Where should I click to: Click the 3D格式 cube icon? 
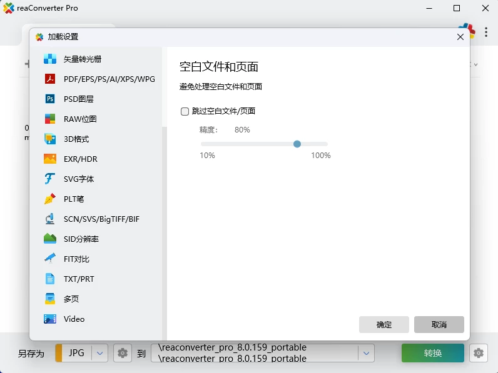[x=50, y=139]
